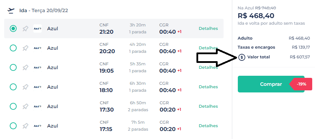Choose the 17:30 flight with 2 paradas
Image resolution: width=315 pixels, height=139 pixels.
tap(13, 106)
